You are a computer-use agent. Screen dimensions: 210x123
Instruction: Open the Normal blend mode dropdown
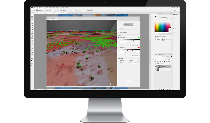point(159,59)
